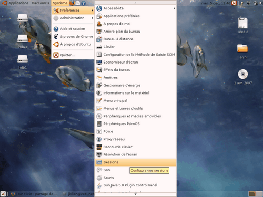This screenshot has height=197, width=263.
Task: Expand the Accessibilité submenu arrow
Action: (x=174, y=8)
